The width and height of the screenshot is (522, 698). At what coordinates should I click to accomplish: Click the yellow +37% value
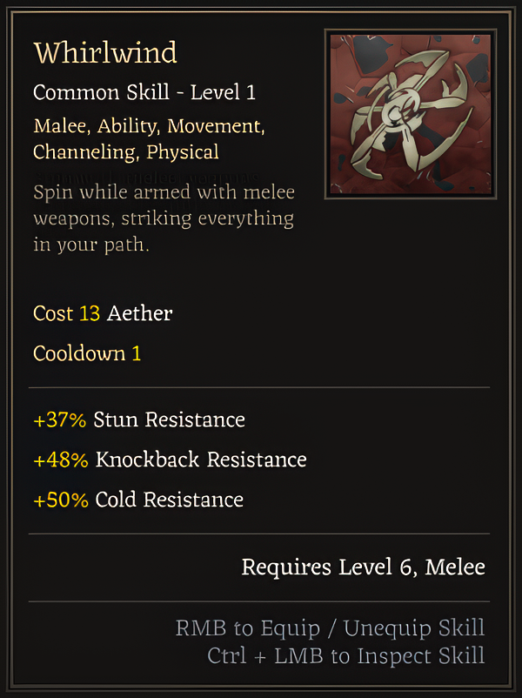[x=60, y=419]
